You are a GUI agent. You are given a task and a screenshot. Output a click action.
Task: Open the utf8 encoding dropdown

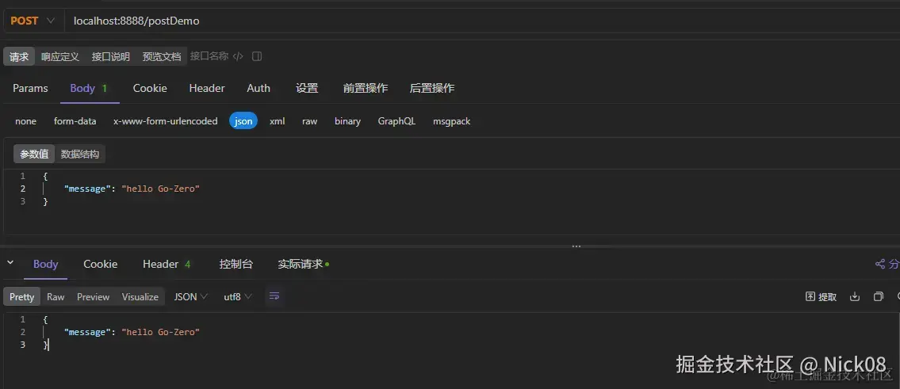coord(238,296)
